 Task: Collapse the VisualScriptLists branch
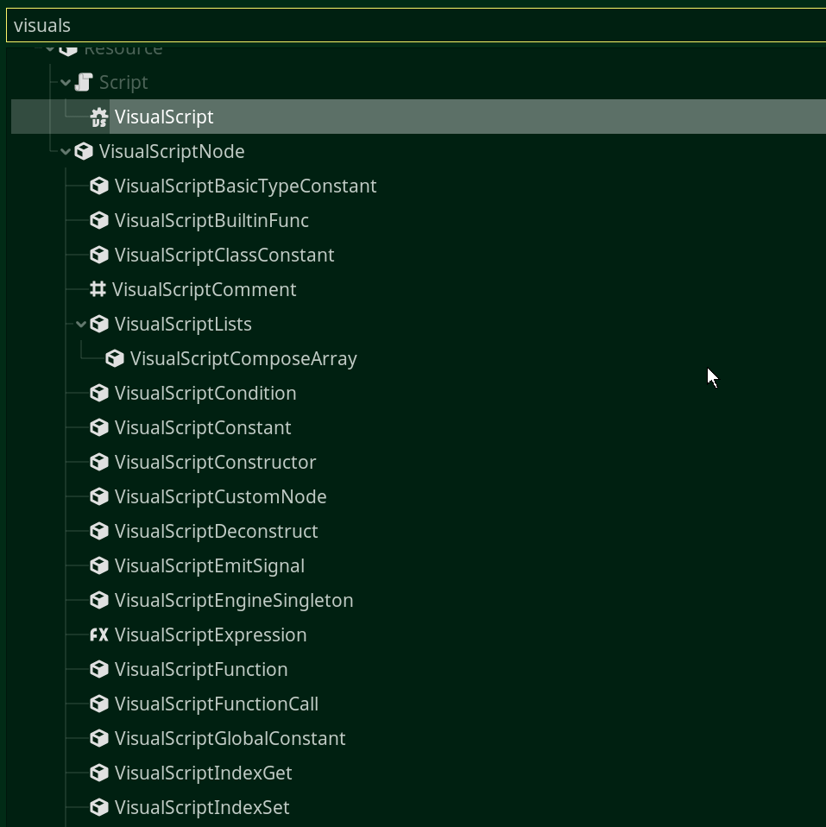tap(81, 324)
